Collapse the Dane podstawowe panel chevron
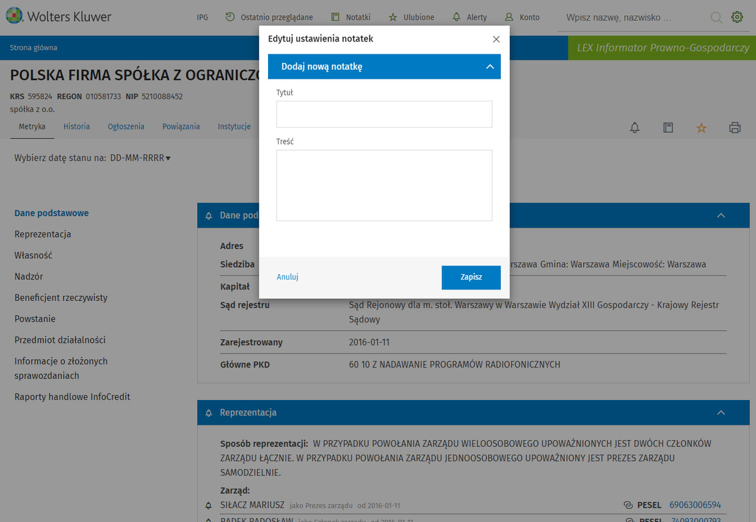Image resolution: width=756 pixels, height=522 pixels. [x=721, y=216]
